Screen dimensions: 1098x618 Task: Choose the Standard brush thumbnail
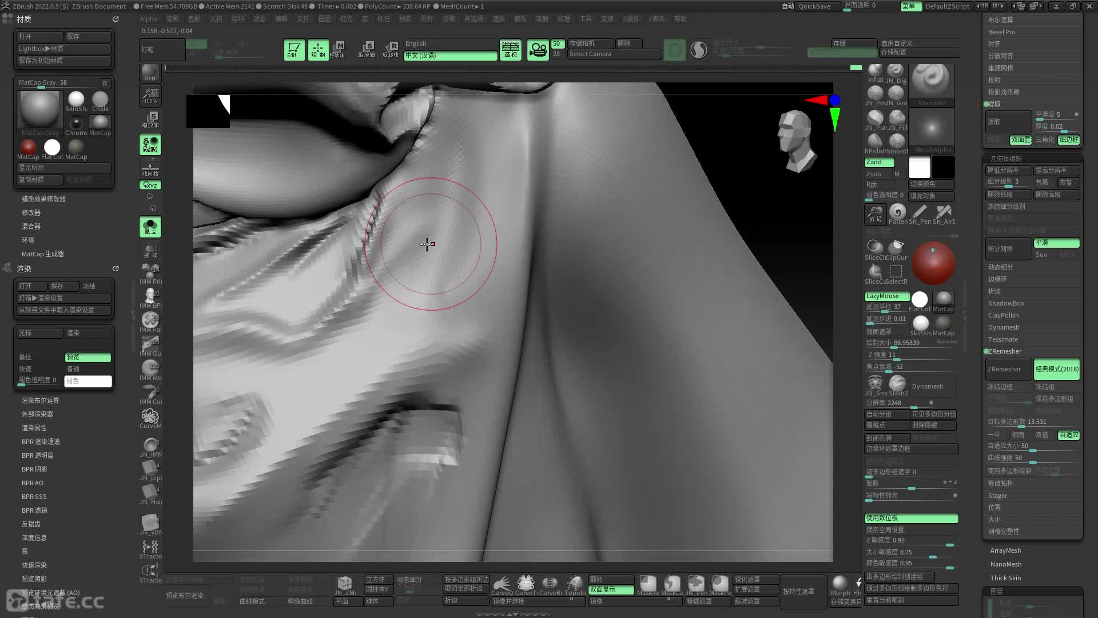point(932,85)
